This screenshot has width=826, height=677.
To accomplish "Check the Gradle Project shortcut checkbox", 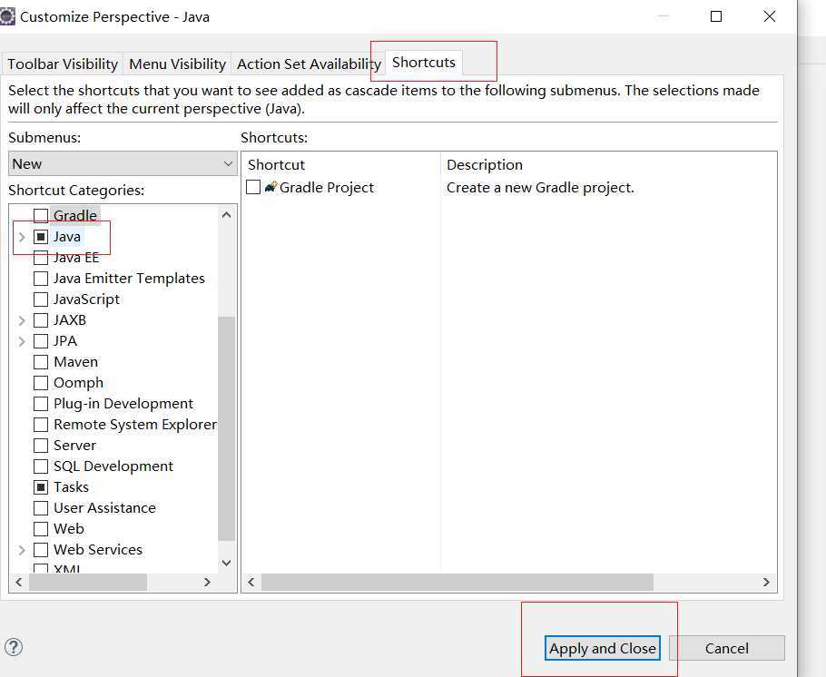I will [253, 187].
